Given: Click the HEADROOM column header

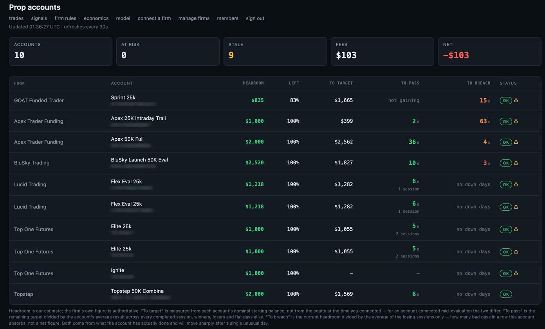Looking at the screenshot, I should [x=253, y=83].
